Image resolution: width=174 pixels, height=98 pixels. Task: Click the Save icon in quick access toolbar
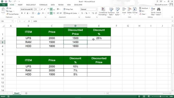pyautogui.click(x=6, y=1)
